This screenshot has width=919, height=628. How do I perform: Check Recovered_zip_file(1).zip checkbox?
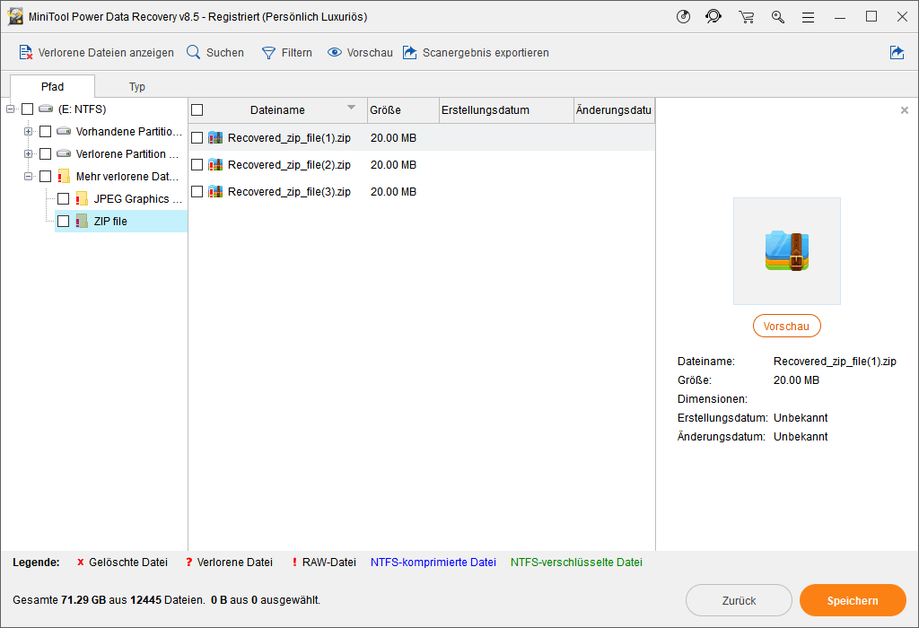pos(197,137)
